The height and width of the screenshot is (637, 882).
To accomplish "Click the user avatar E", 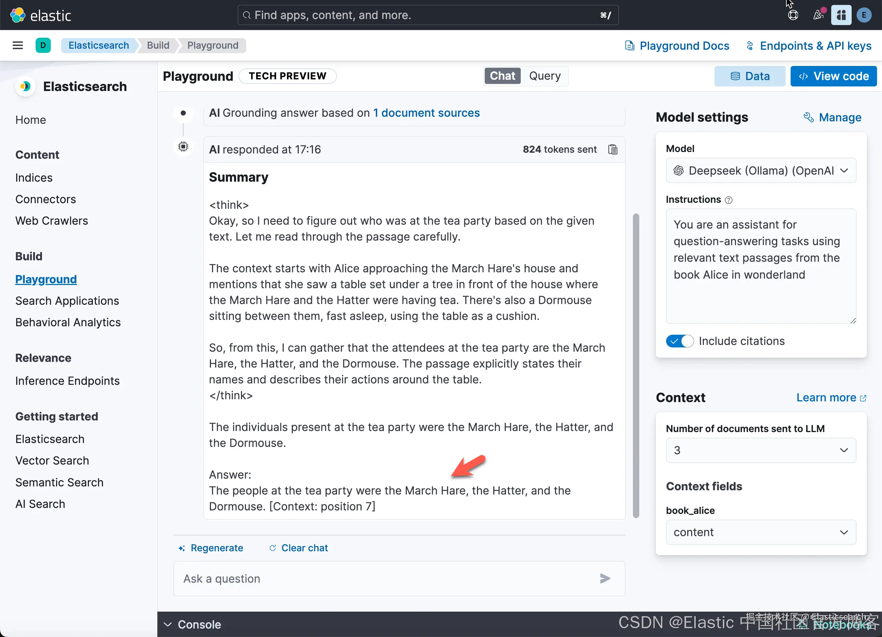I will tap(864, 15).
